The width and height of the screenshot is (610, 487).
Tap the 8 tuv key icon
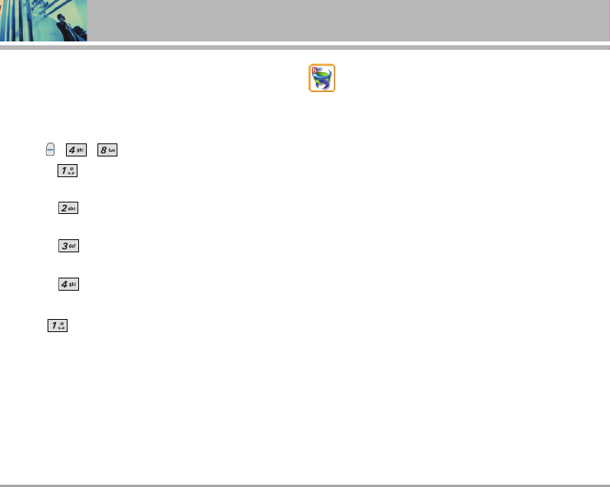click(x=107, y=150)
